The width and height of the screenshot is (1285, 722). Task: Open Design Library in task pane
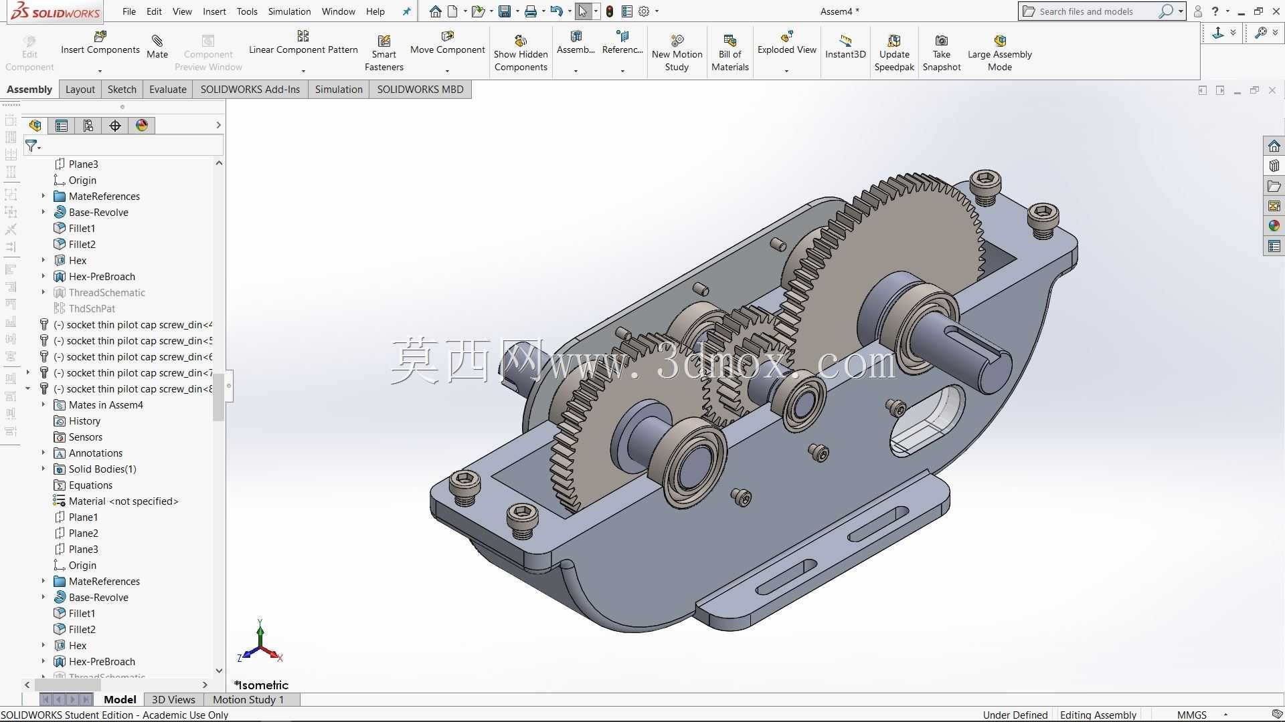click(x=1274, y=166)
